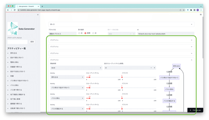
Task: Reload the page with refresh icon
Action: (x=15, y=10)
